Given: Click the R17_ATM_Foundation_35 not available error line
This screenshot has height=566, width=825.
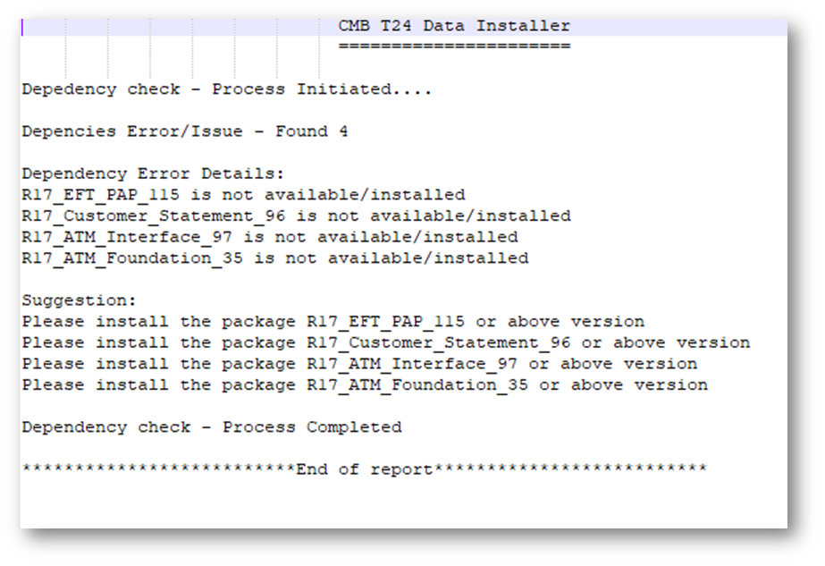Looking at the screenshot, I should tap(275, 258).
